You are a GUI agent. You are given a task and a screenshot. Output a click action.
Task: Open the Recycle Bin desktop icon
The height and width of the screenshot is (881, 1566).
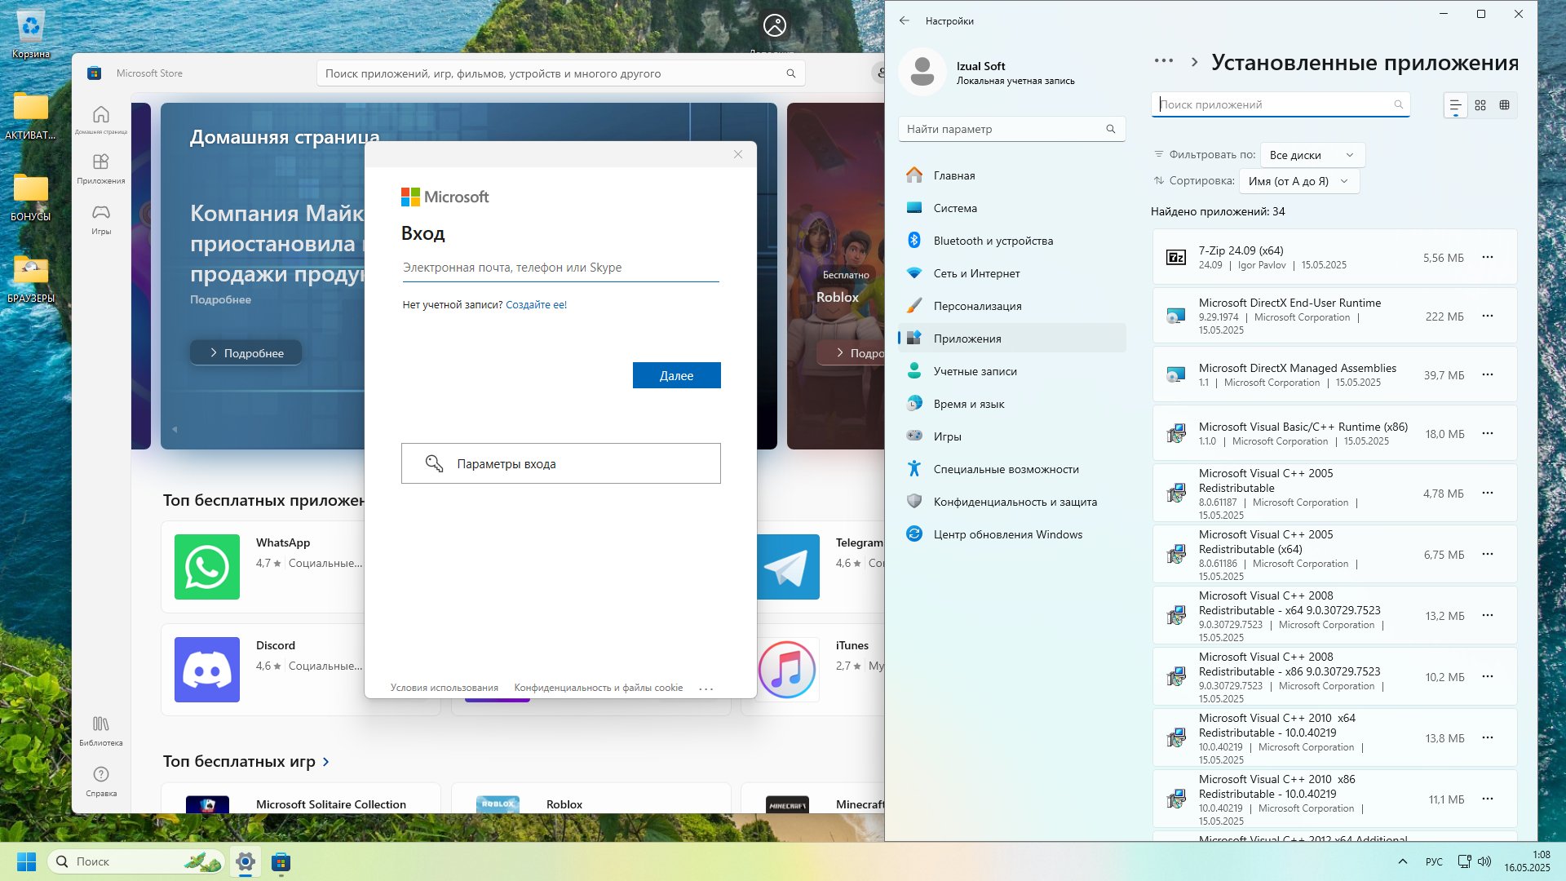click(x=31, y=35)
